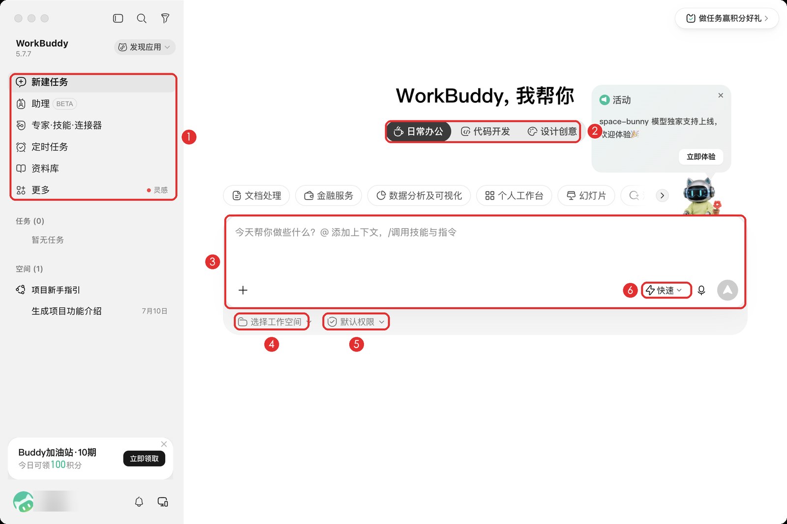Close the Buddy加油站 promo card
The image size is (787, 524).
coord(164,444)
